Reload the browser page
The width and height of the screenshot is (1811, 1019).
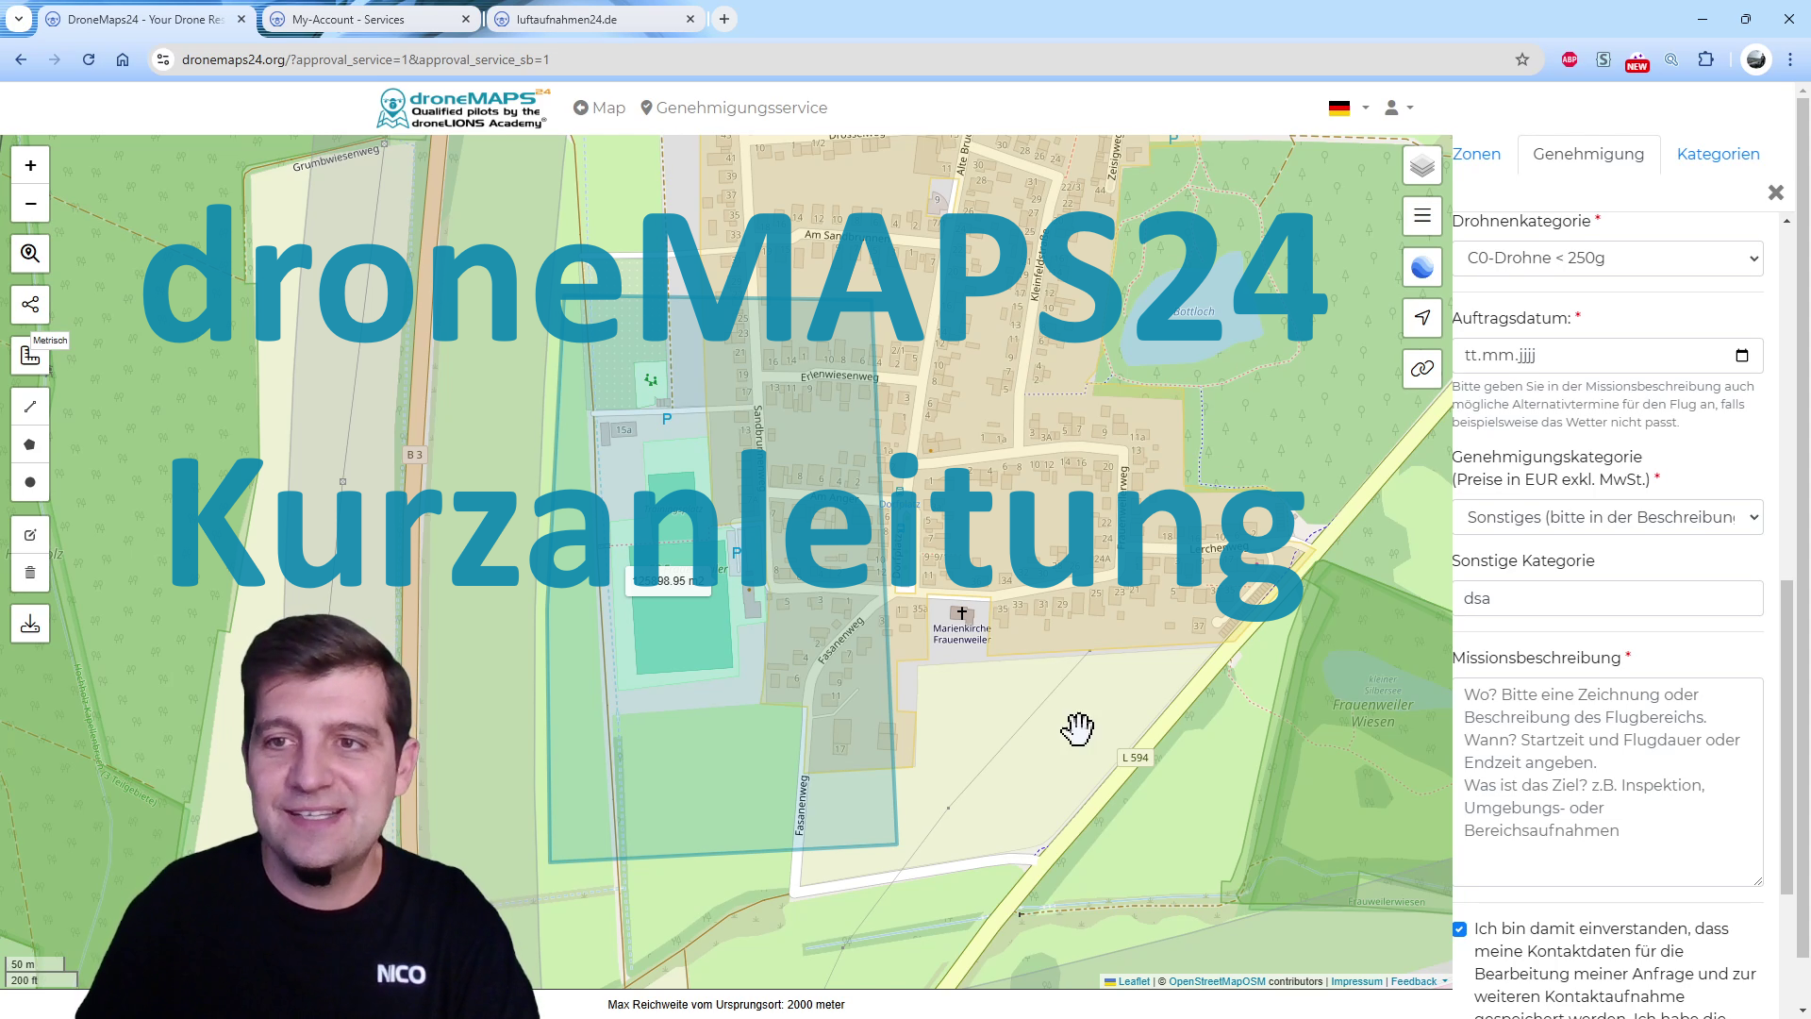click(x=89, y=59)
